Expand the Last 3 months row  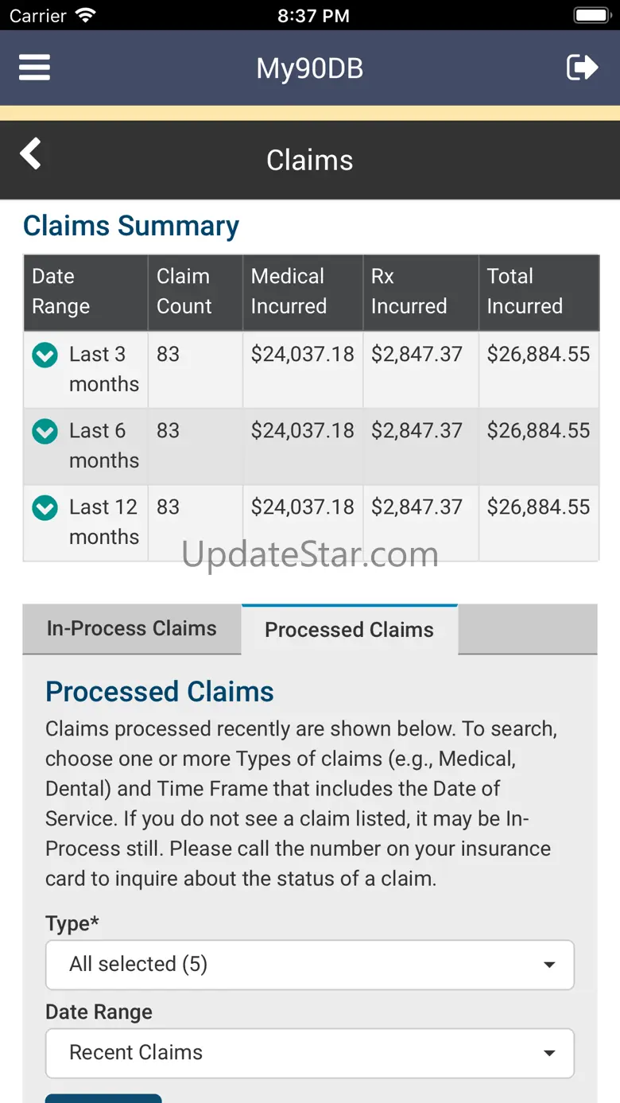click(x=45, y=355)
